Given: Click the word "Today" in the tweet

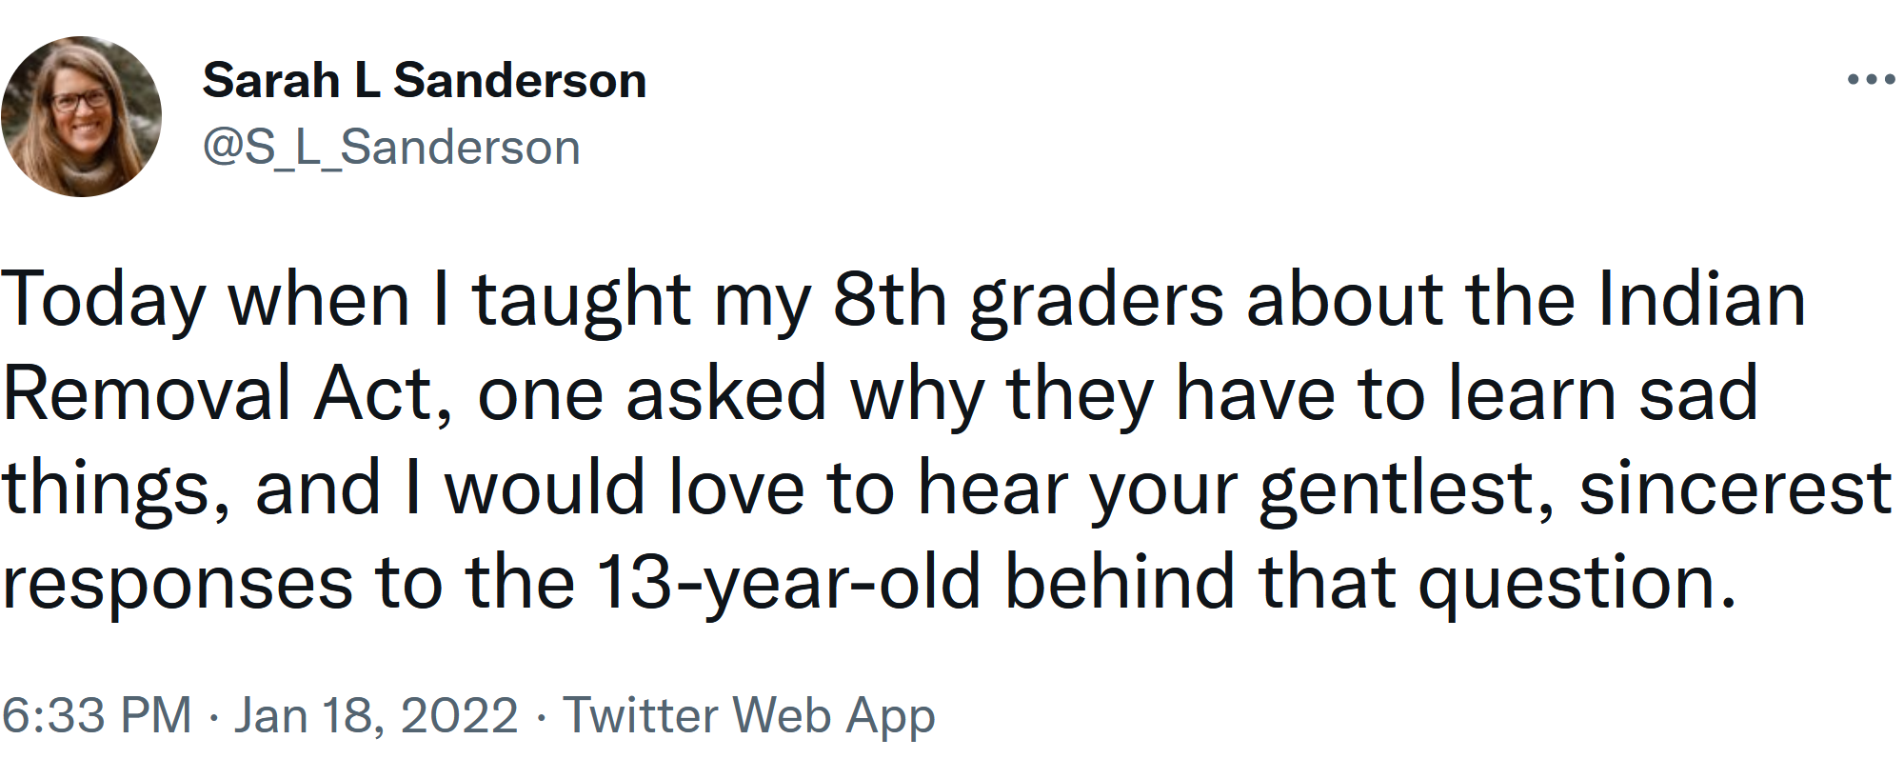Looking at the screenshot, I should [104, 301].
